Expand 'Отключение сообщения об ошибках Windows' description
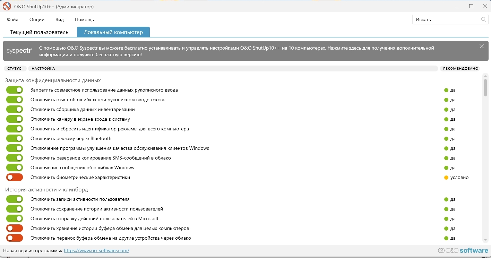Screen dimensions: 491x258 coord(82,167)
